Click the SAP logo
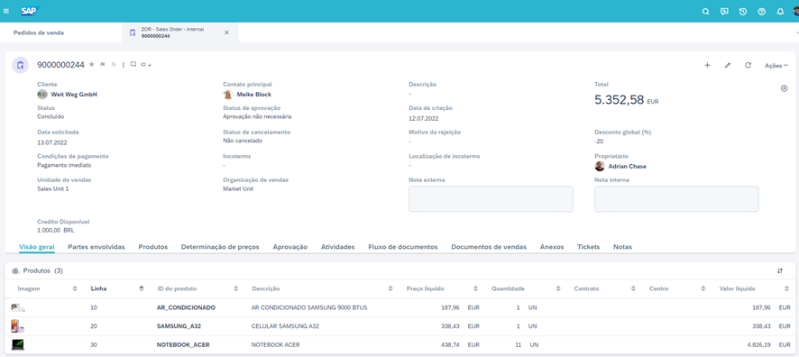 click(31, 11)
